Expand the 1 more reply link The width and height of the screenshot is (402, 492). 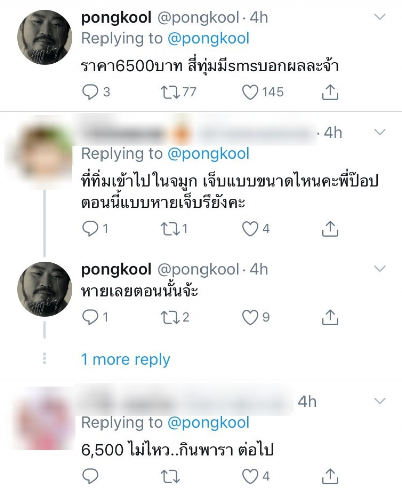[x=126, y=359]
